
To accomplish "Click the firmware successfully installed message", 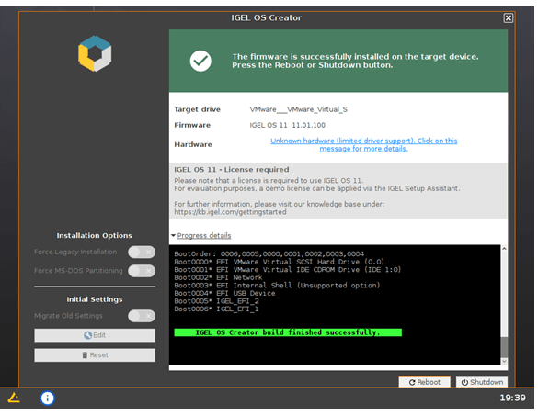I will coord(355,61).
